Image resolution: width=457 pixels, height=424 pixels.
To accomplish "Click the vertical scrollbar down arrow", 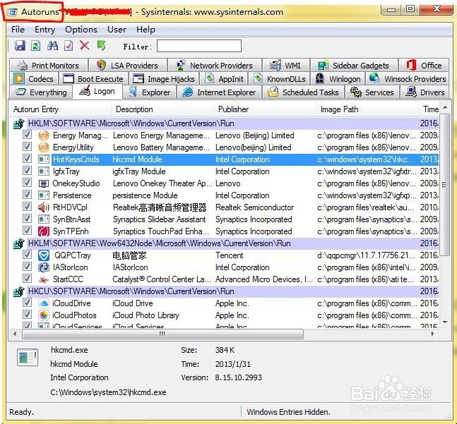I will 445,322.
